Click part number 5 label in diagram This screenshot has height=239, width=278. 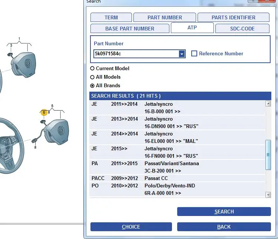[52, 106]
